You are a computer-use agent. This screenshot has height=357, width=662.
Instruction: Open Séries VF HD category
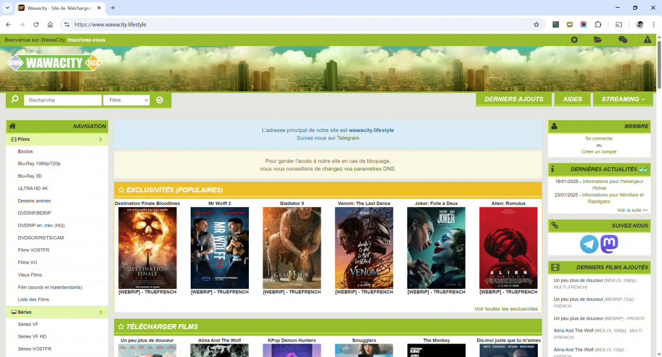point(32,337)
